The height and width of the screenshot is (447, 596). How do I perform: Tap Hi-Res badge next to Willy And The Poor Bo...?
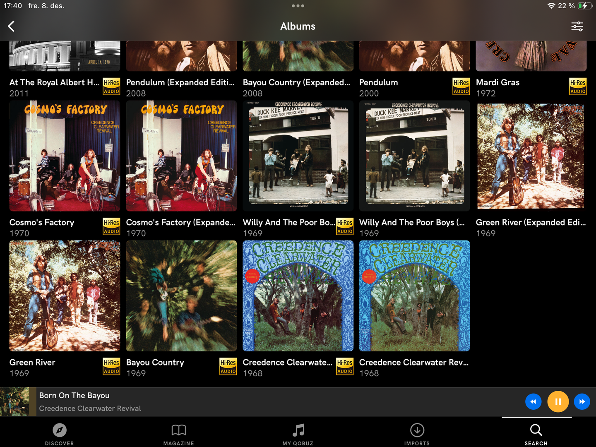tap(345, 227)
